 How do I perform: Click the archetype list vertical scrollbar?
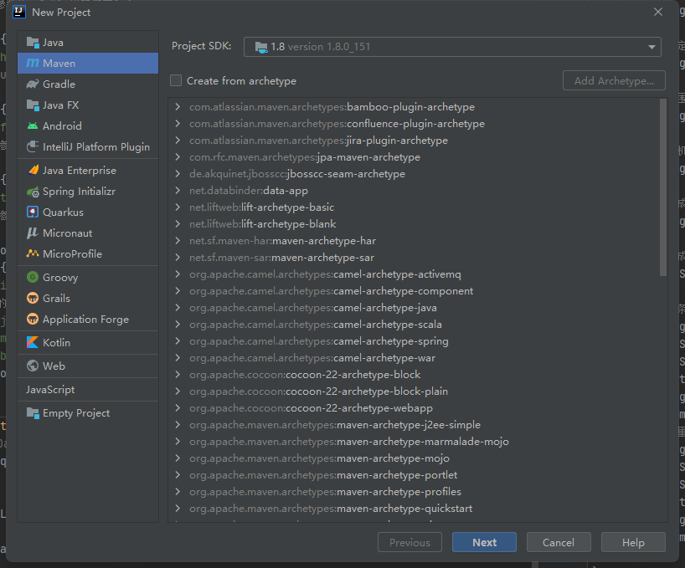[x=663, y=192]
